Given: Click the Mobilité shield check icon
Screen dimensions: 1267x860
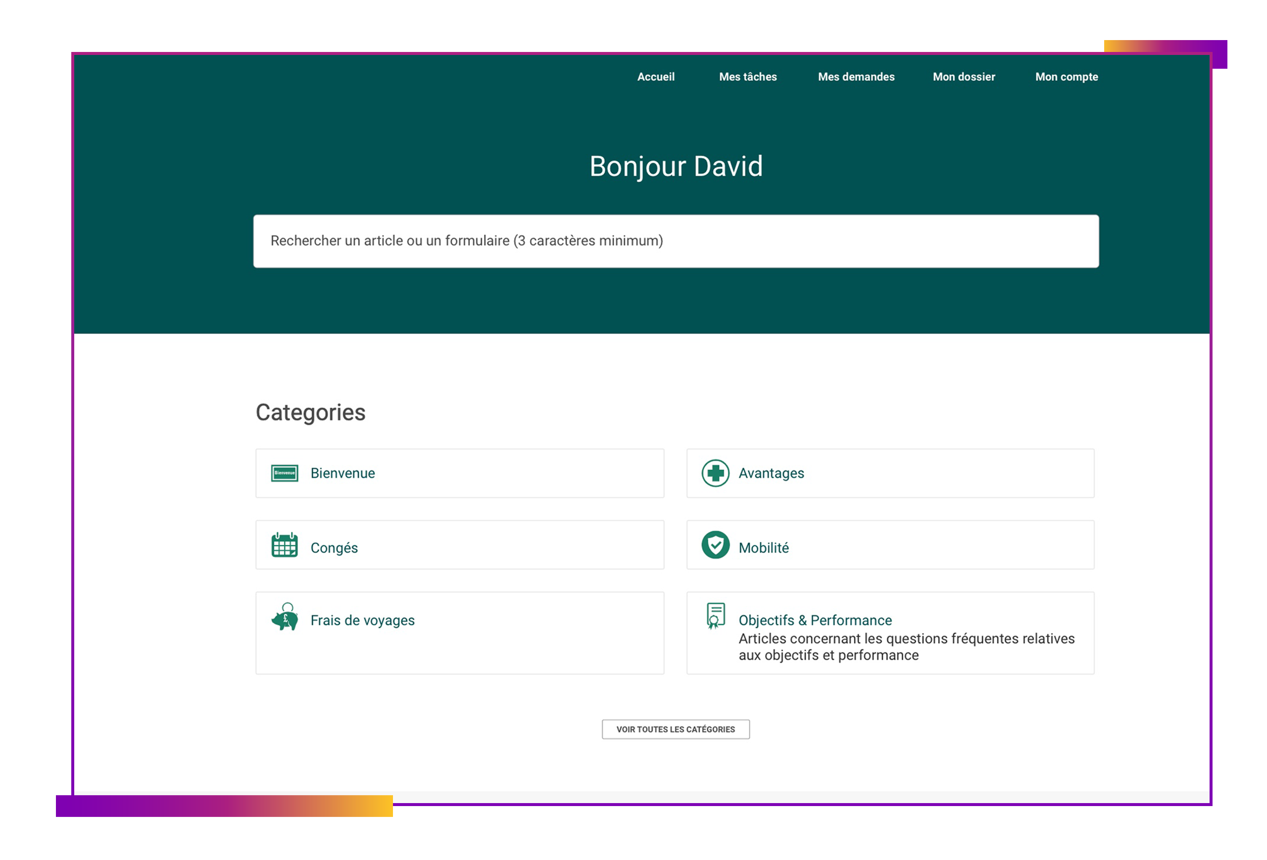Looking at the screenshot, I should tap(715, 544).
